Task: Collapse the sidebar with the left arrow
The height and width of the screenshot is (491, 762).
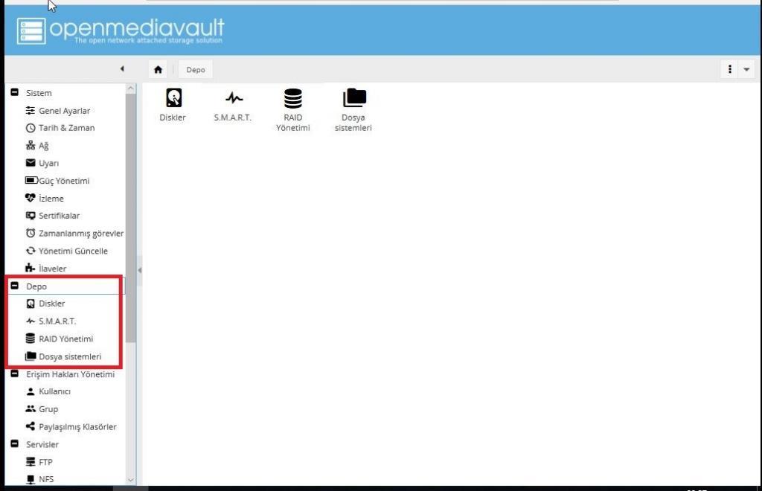Action: [122, 69]
